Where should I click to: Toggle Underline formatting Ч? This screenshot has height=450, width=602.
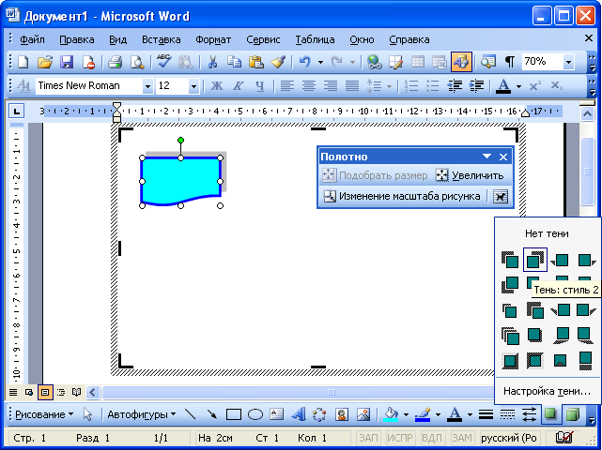click(x=260, y=86)
